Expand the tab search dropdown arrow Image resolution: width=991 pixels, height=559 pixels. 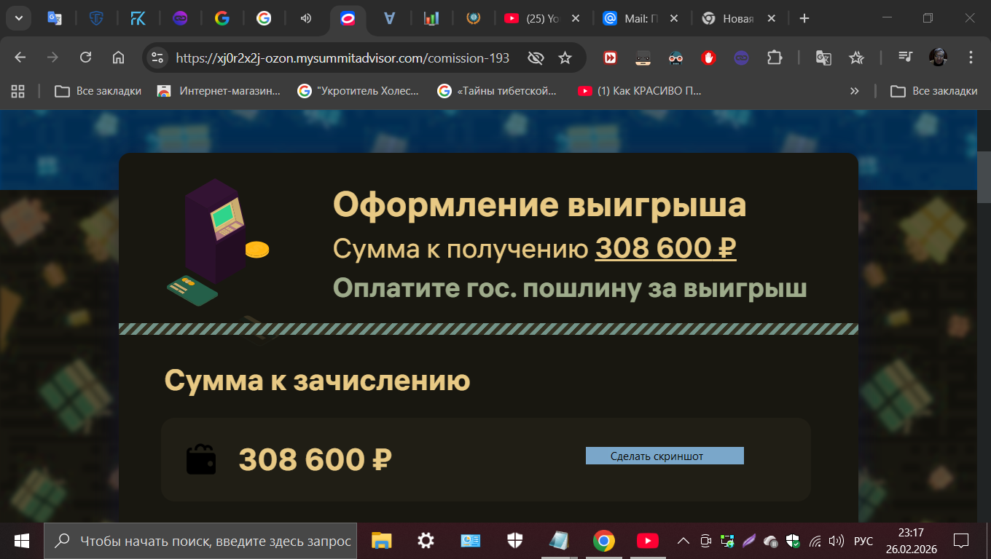[x=18, y=18]
